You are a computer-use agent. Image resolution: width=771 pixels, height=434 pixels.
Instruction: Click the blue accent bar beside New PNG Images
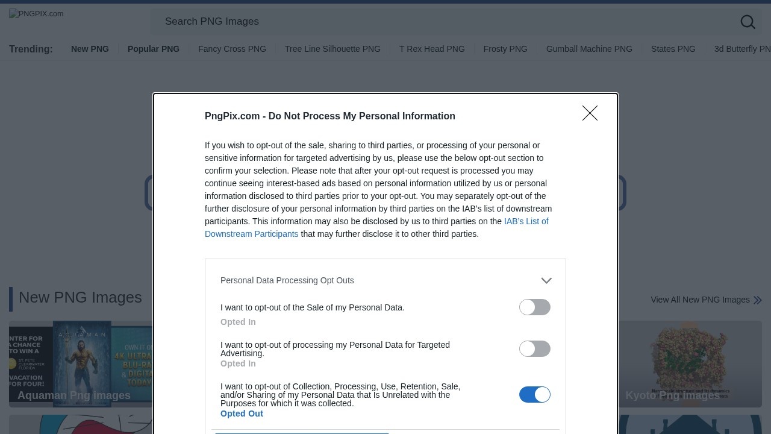pos(11,298)
